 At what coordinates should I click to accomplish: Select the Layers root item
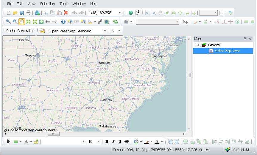click(214, 45)
